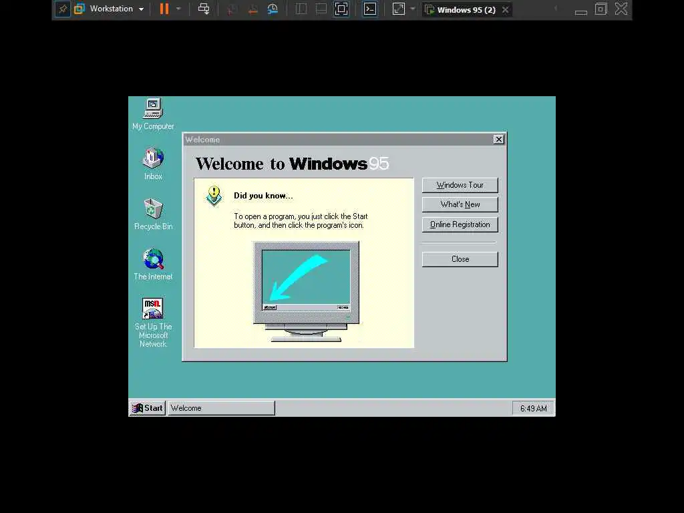Image resolution: width=684 pixels, height=513 pixels.
Task: Click the Close button in Welcome dialog
Action: click(460, 259)
